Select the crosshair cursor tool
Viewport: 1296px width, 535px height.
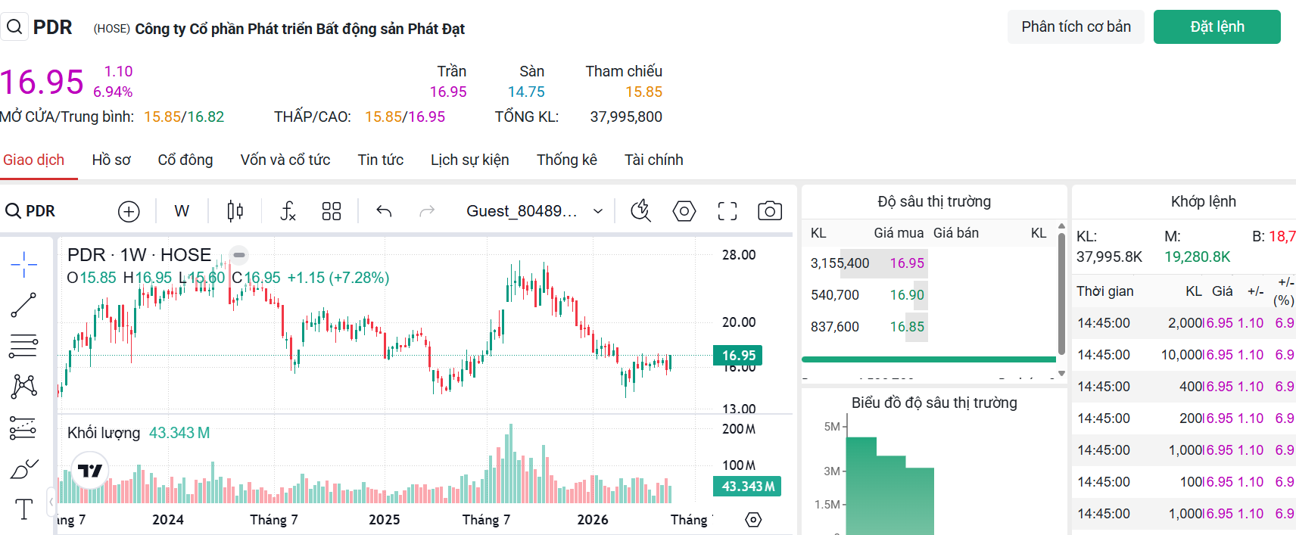pos(23,264)
